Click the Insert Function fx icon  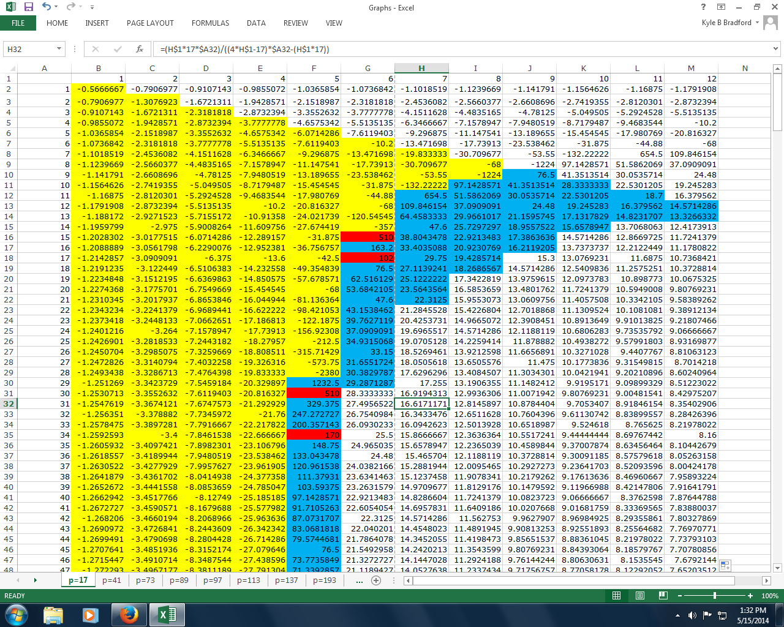[x=140, y=49]
